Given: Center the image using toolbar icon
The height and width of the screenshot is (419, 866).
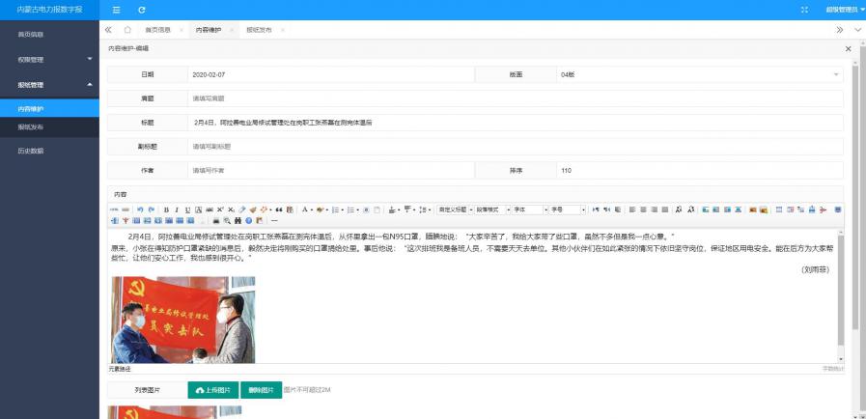Looking at the screenshot, I should [x=738, y=209].
